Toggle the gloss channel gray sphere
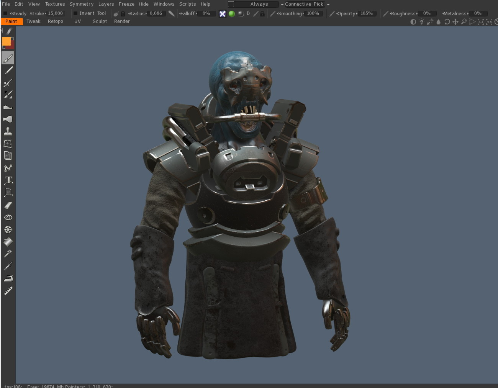The height and width of the screenshot is (388, 498). click(241, 14)
